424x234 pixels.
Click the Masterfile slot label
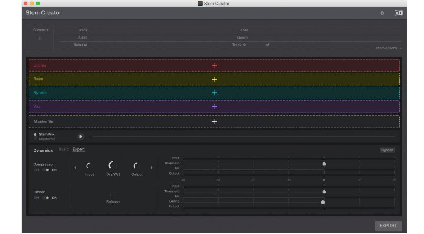coord(43,121)
